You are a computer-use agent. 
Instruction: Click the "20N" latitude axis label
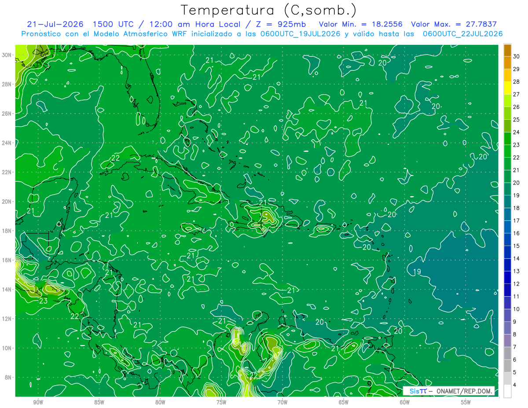(7, 202)
